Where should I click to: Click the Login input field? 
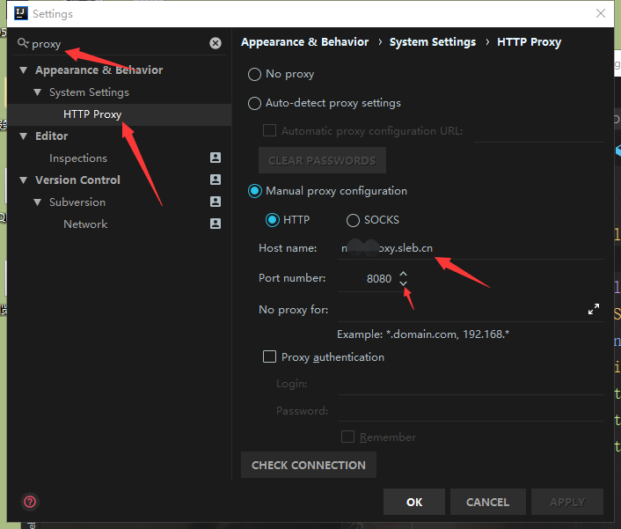coord(471,384)
